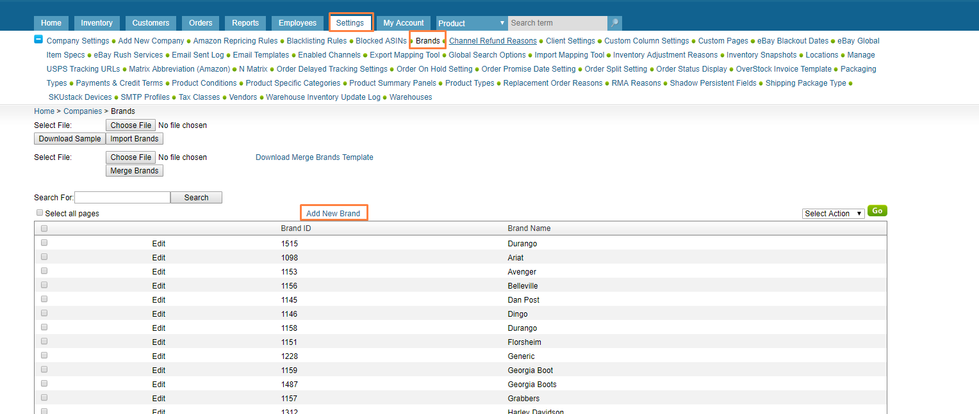Screen dimensions: 979x414
Task: Open Amazon Repricing Rules link
Action: [236, 41]
